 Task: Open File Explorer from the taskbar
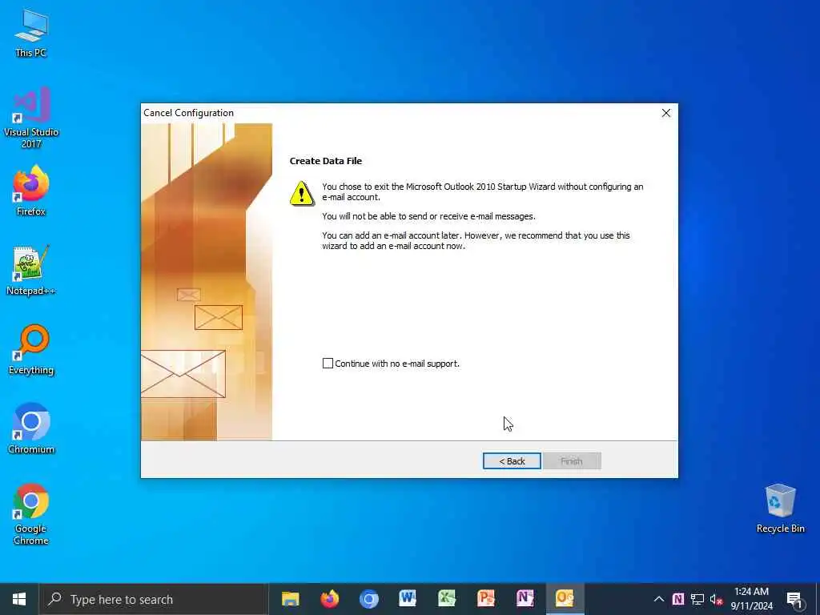(290, 599)
